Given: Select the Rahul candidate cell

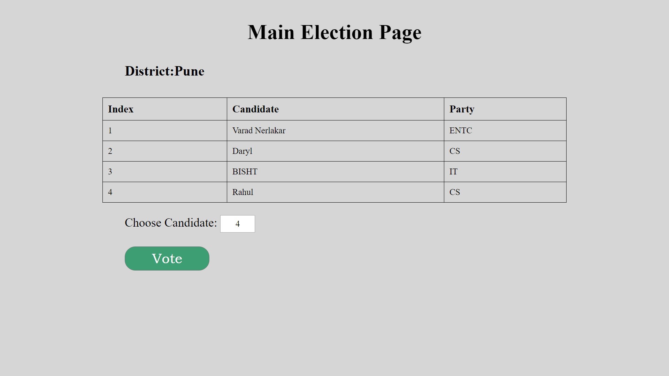Looking at the screenshot, I should point(335,192).
